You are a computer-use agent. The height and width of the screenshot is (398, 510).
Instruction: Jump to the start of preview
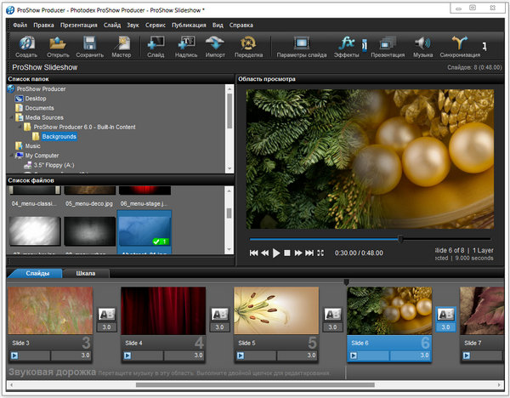coord(253,253)
